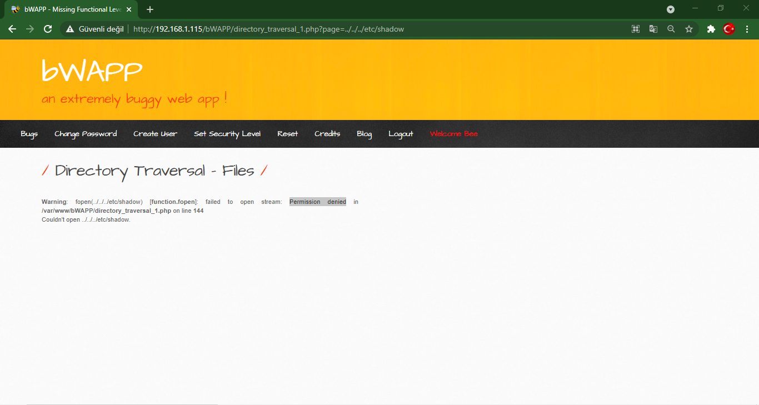Click Logout in navigation bar
This screenshot has width=759, height=405.
[401, 134]
